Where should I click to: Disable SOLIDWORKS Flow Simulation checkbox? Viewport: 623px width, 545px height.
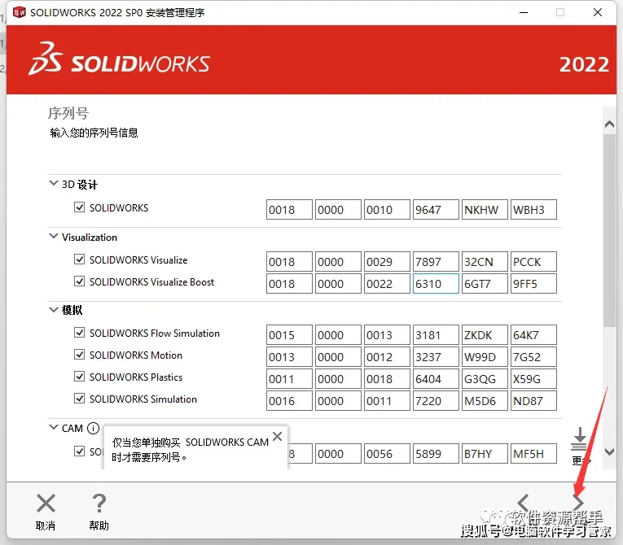click(80, 333)
